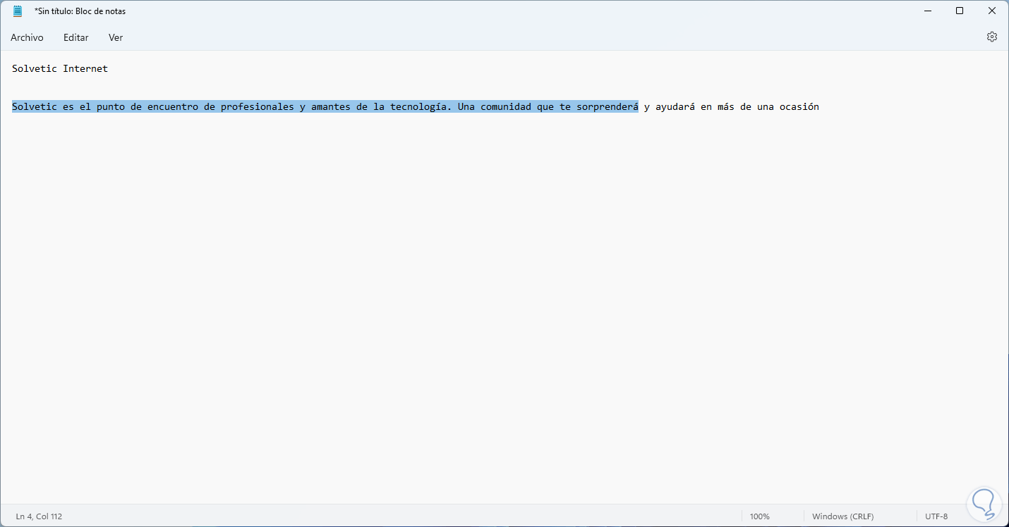The image size is (1009, 527).
Task: Click the highlighted word 'comunidad'
Action: tap(506, 107)
